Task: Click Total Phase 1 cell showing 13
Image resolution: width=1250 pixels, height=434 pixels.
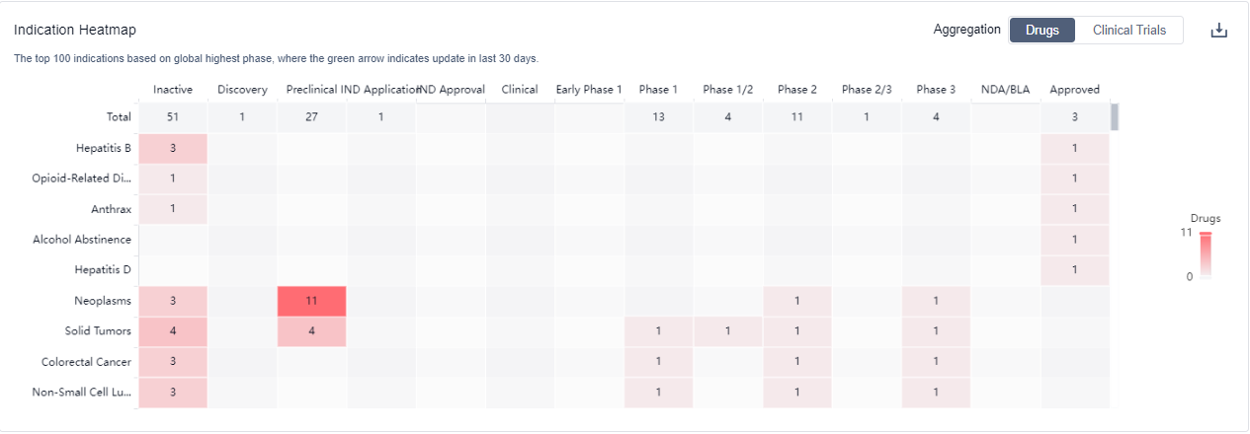Action: coord(658,117)
